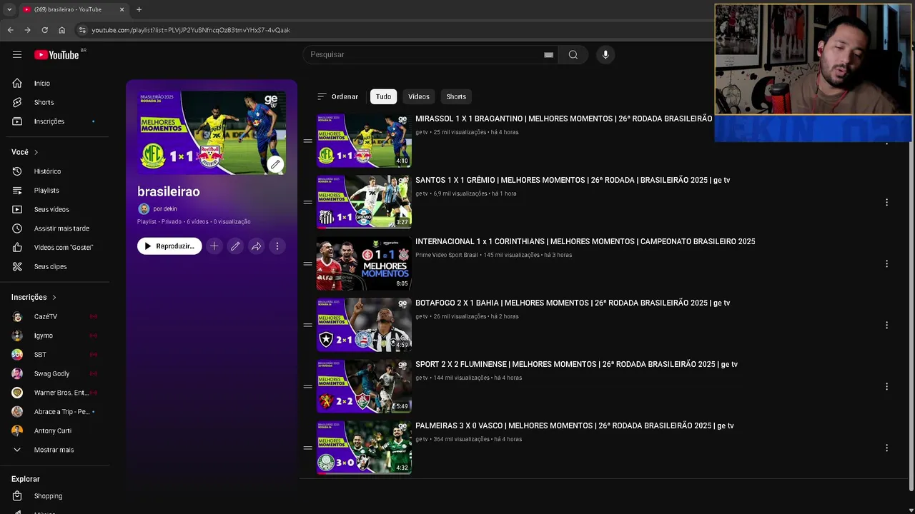Click drag handle of Palmeiras x Vasco row
Image resolution: width=915 pixels, height=514 pixels.
click(x=307, y=448)
